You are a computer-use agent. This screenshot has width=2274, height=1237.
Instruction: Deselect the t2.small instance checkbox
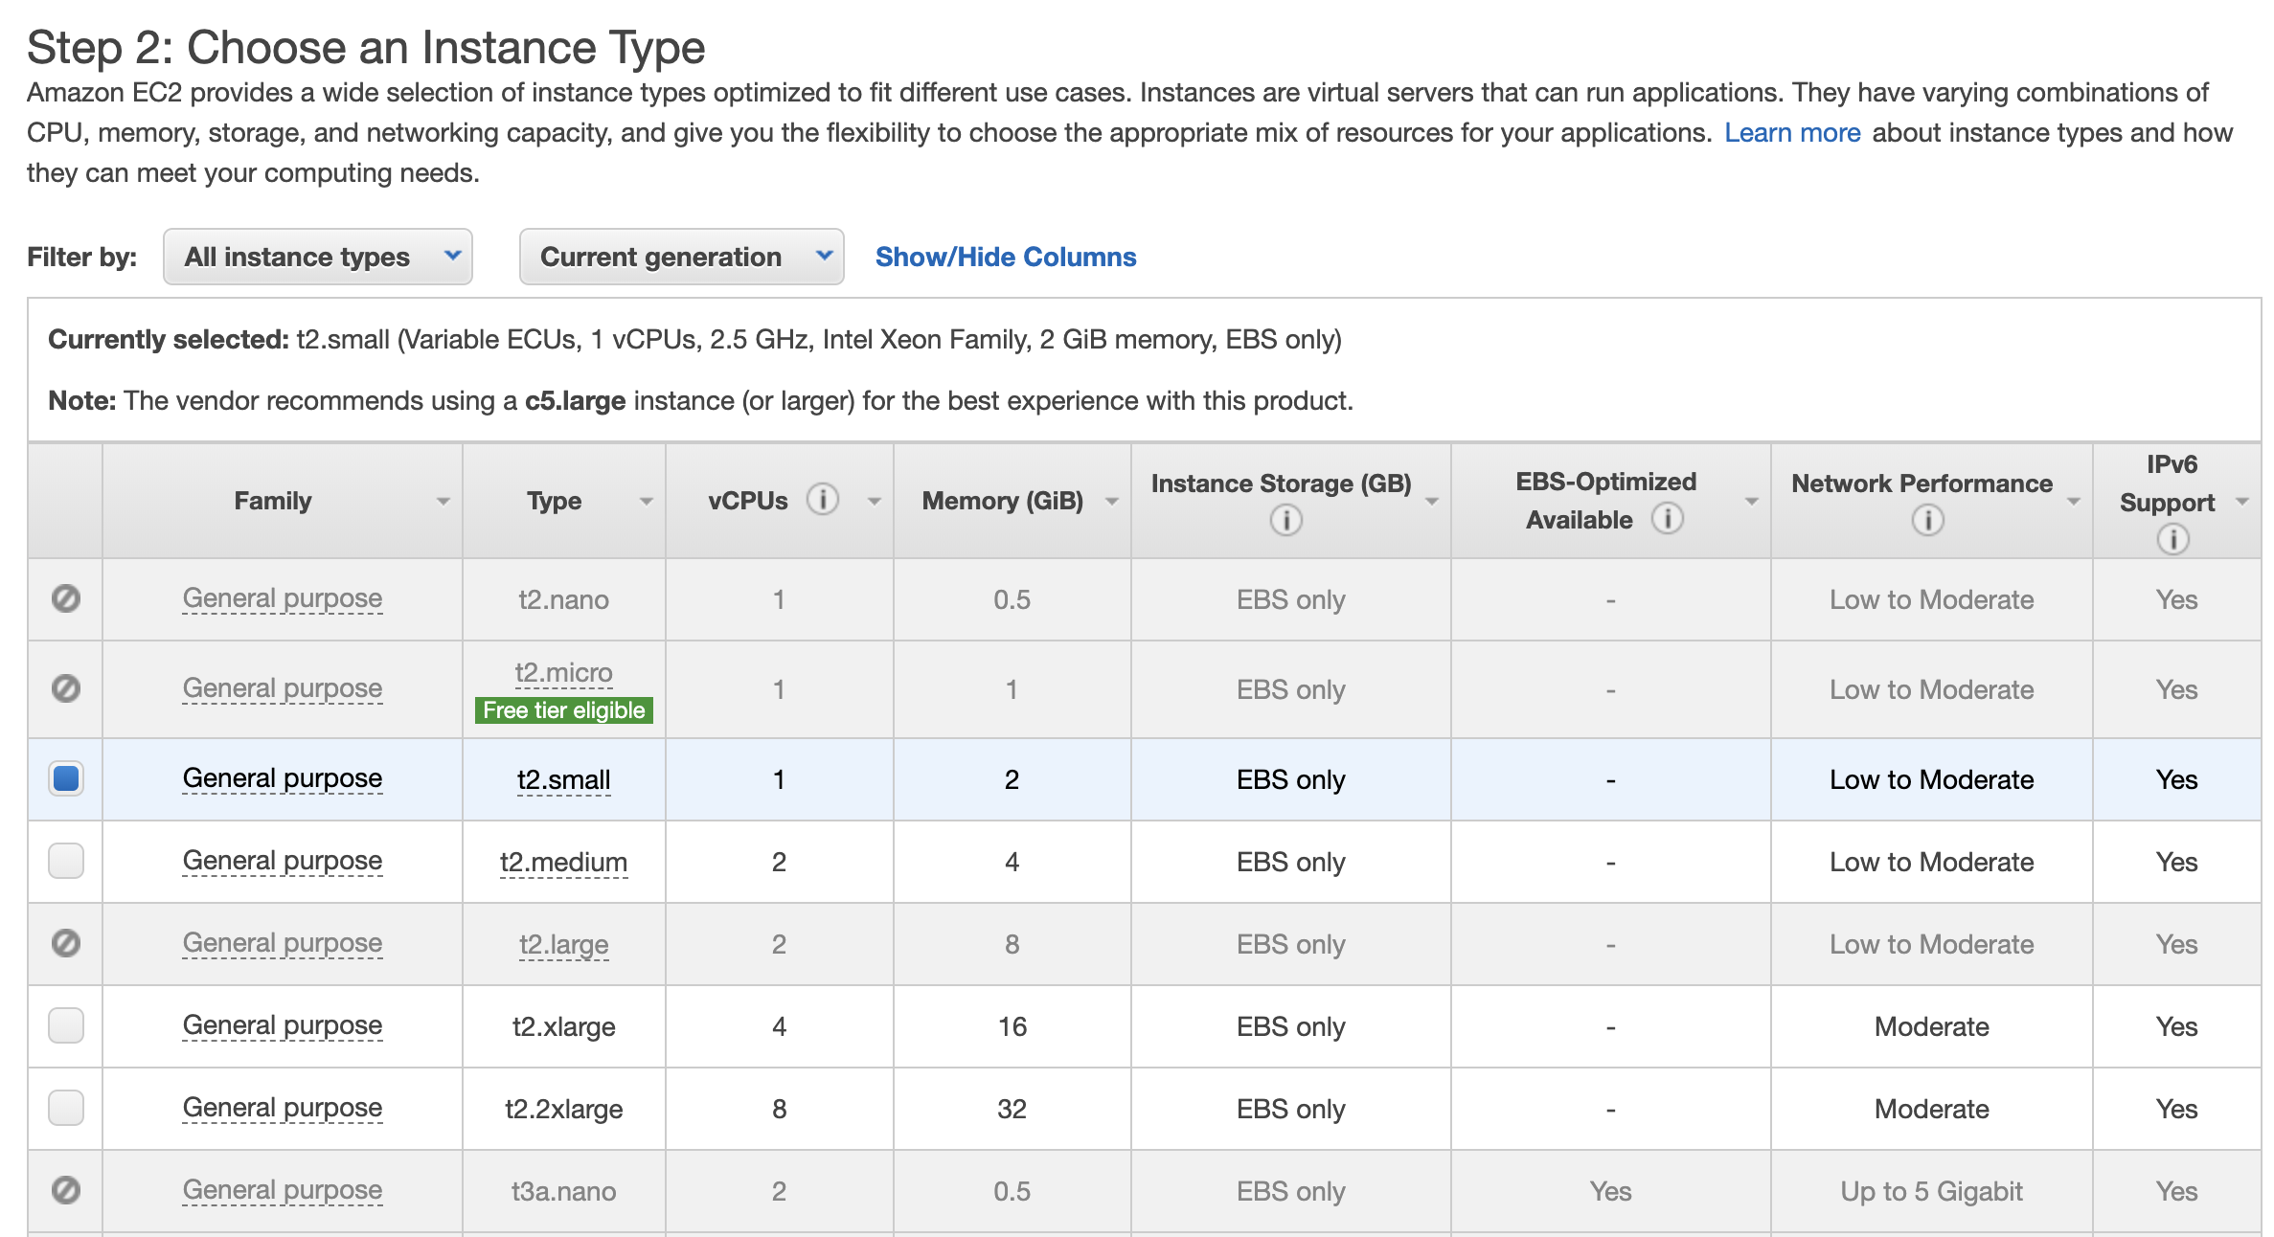point(66,778)
